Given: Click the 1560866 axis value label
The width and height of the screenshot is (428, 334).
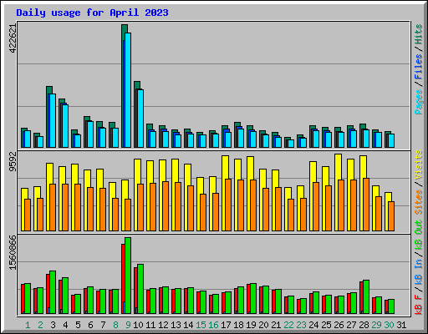Looking at the screenshot, I should click(x=13, y=252).
